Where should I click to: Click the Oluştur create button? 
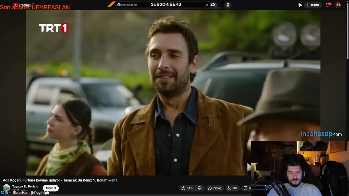[x=312, y=5]
